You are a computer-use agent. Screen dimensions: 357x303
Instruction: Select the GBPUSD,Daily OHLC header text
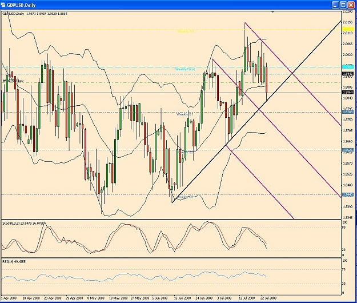click(x=35, y=14)
